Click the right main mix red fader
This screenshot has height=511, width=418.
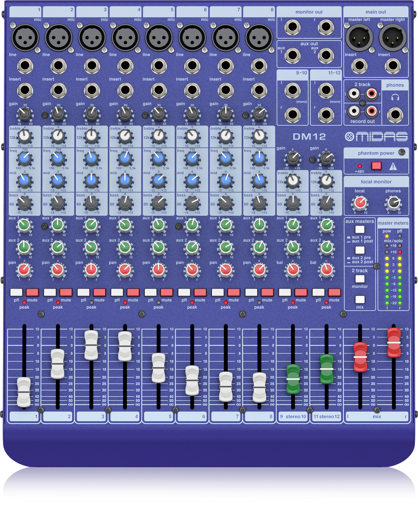(x=394, y=342)
